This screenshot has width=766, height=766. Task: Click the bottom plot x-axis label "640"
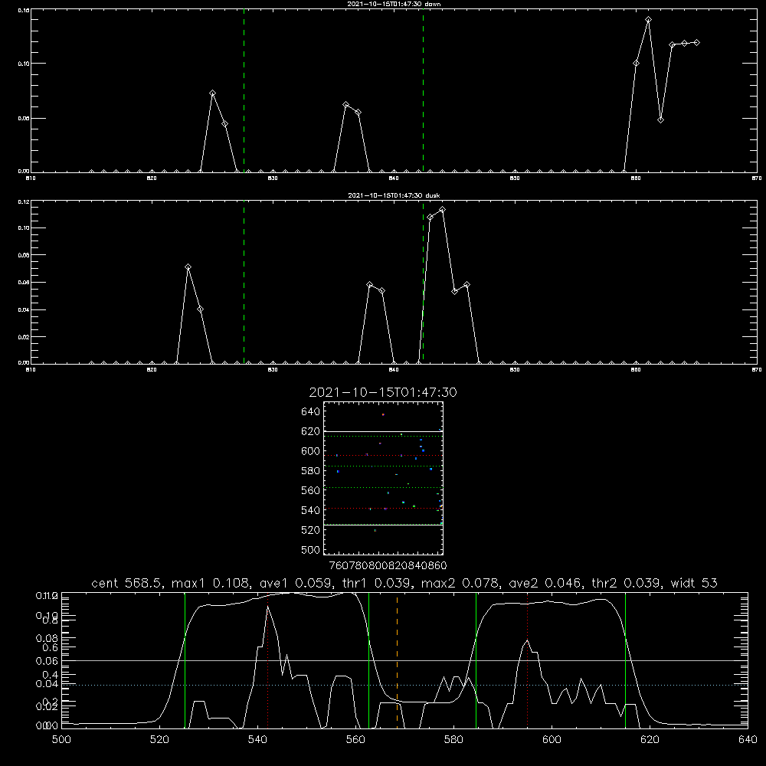tap(748, 740)
